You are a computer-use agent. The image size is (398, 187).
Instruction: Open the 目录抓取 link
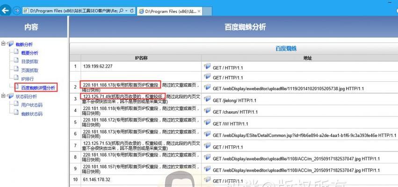29,61
